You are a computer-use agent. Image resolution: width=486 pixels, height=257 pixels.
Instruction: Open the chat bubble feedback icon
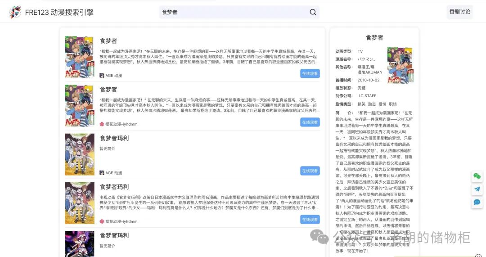[x=477, y=202]
